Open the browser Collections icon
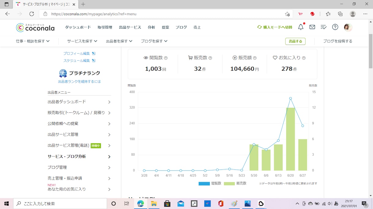373x209 pixels. 340,14
